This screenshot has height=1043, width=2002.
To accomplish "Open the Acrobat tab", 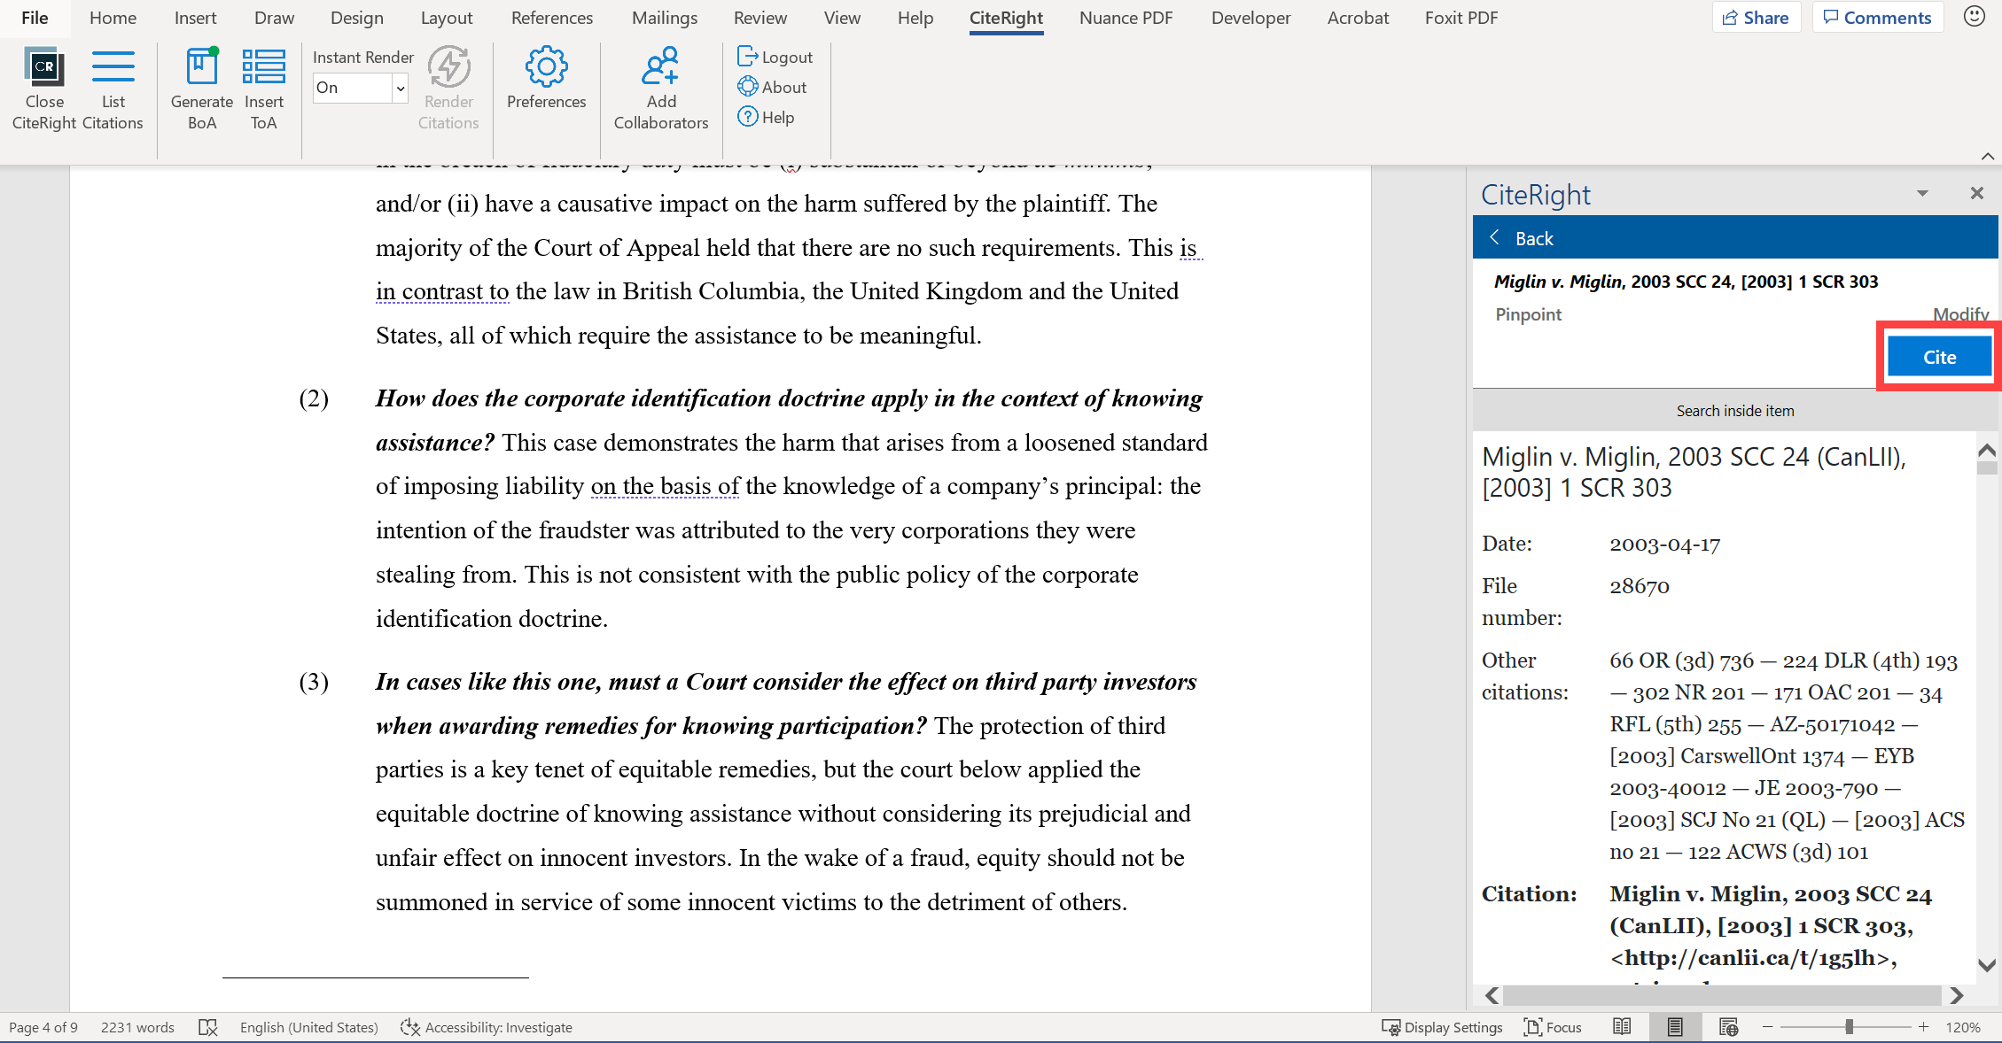I will click(1358, 18).
